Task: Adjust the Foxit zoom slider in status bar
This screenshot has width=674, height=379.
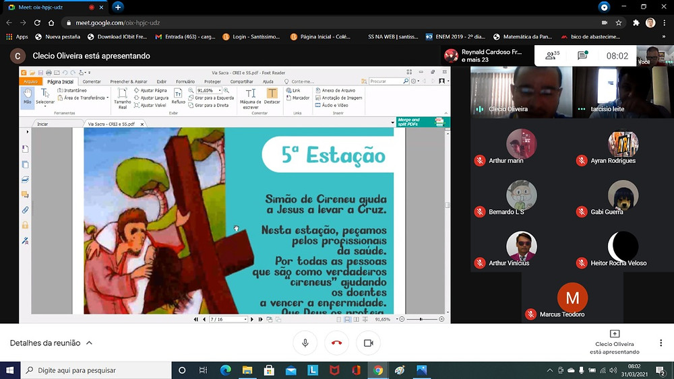Action: tap(421, 319)
